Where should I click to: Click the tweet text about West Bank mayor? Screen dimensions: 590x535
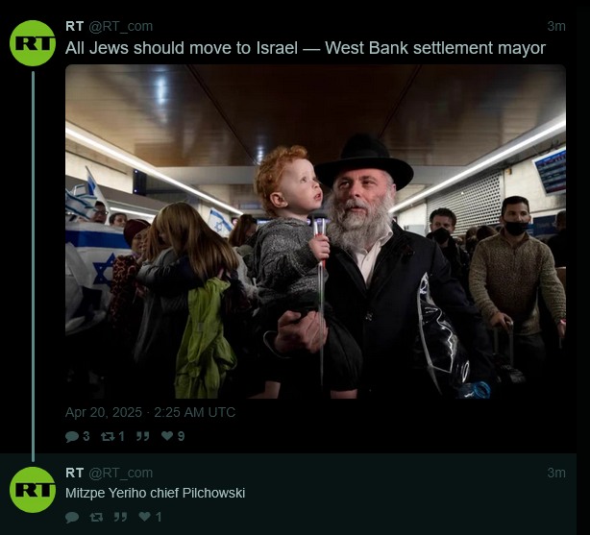pos(306,48)
